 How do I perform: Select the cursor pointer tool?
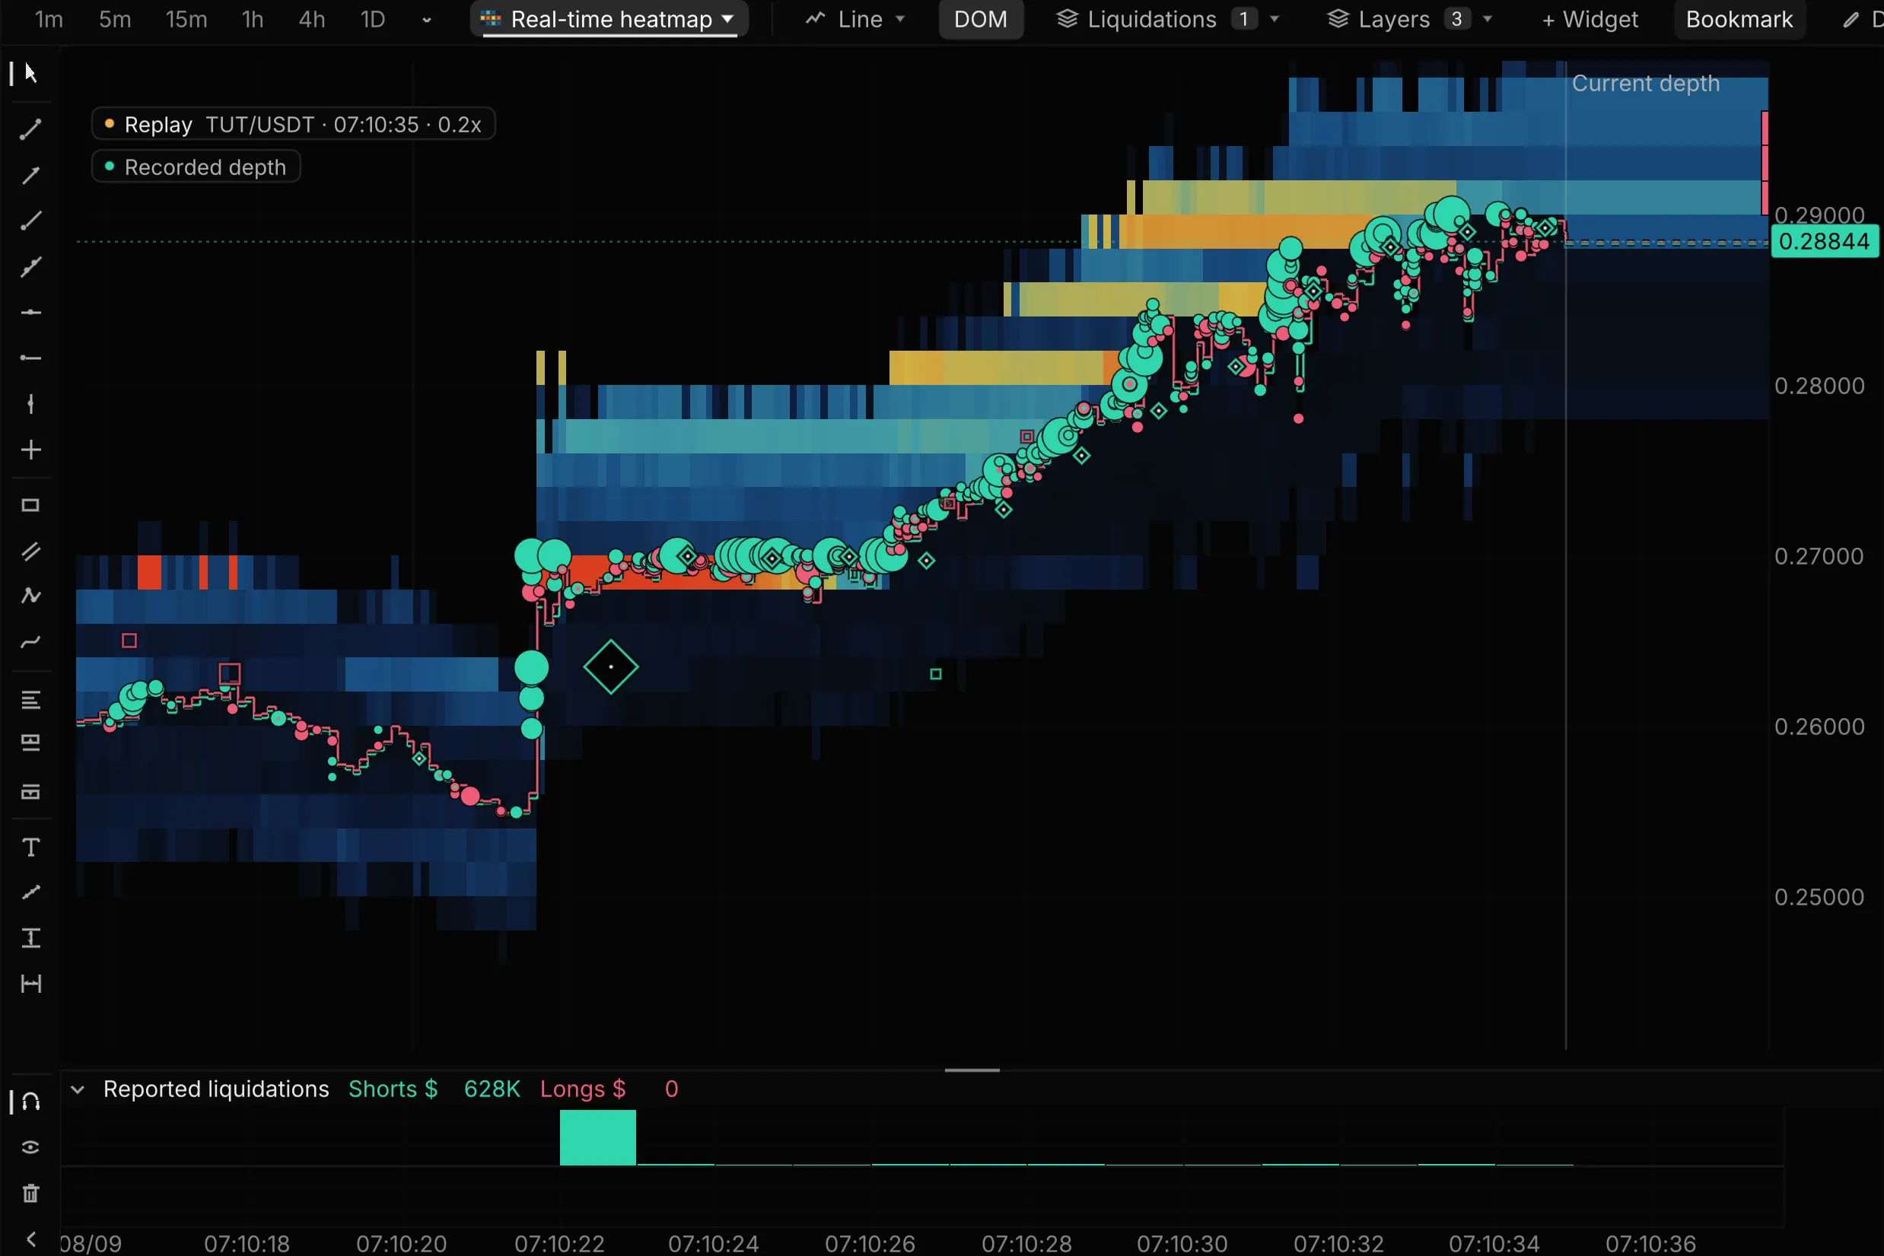point(30,73)
